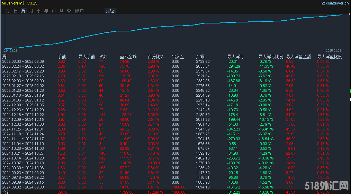Select the 2025.03.03 ~ 2025.03.09 week row
Viewport: 351px width, 194px height.
23,61
